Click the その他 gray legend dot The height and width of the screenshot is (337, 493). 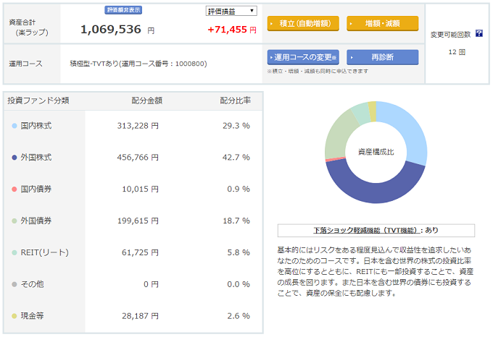point(14,284)
